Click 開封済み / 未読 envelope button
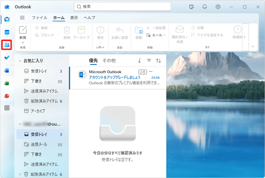Image resolution: width=265 pixels, height=178 pixels. click(x=180, y=34)
